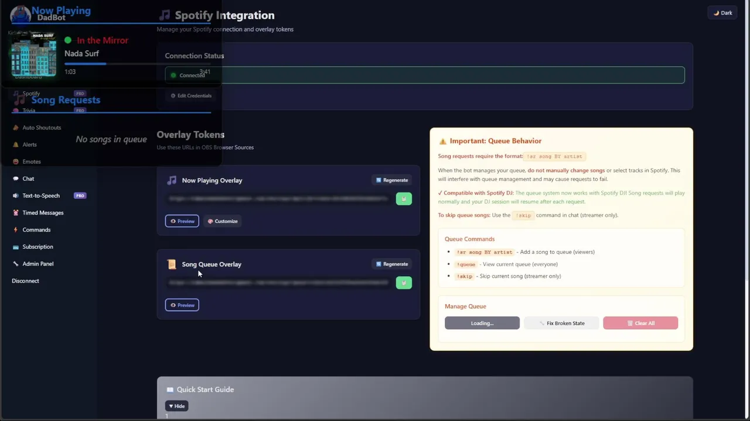This screenshot has height=421, width=750.
Task: Customize the Now Playing Overlay
Action: (223, 221)
